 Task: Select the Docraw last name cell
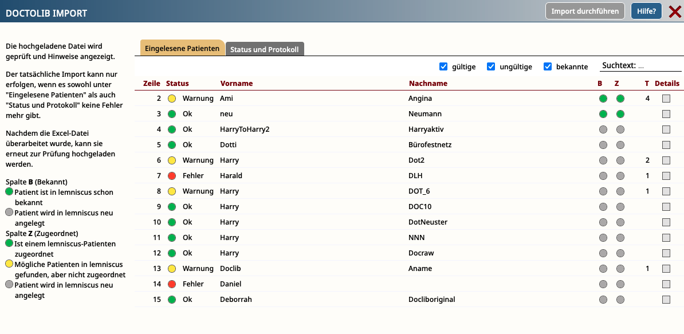point(422,253)
